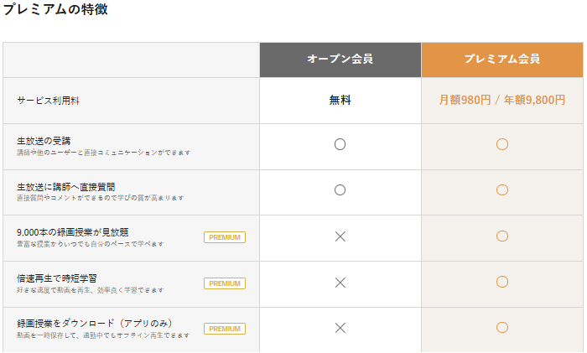Click the プレミアムの特徴 heading
This screenshot has width=587, height=353.
pyautogui.click(x=55, y=10)
